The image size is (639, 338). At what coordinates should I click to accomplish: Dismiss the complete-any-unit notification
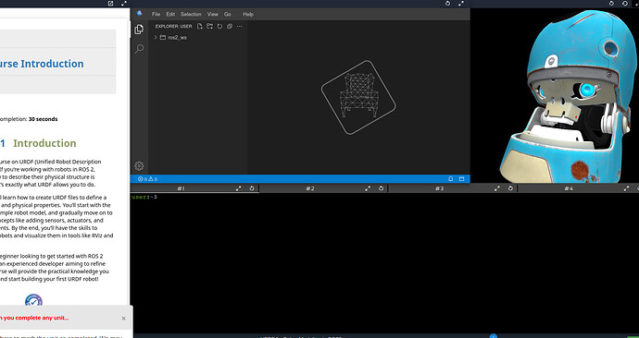point(124,319)
